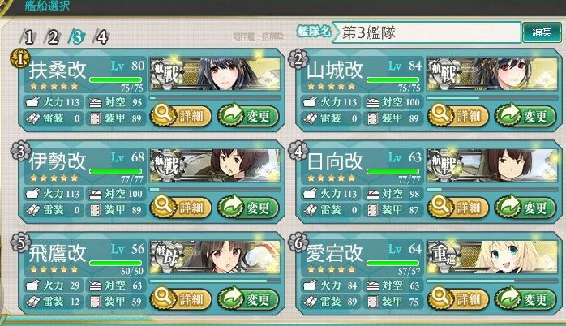Click 山城改 character portrait banner
The width and height of the screenshot is (566, 326).
click(492, 74)
